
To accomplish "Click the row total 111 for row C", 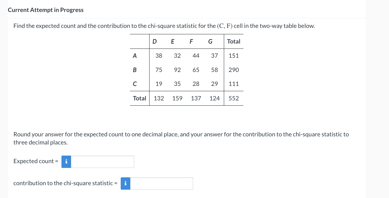I will click(234, 84).
